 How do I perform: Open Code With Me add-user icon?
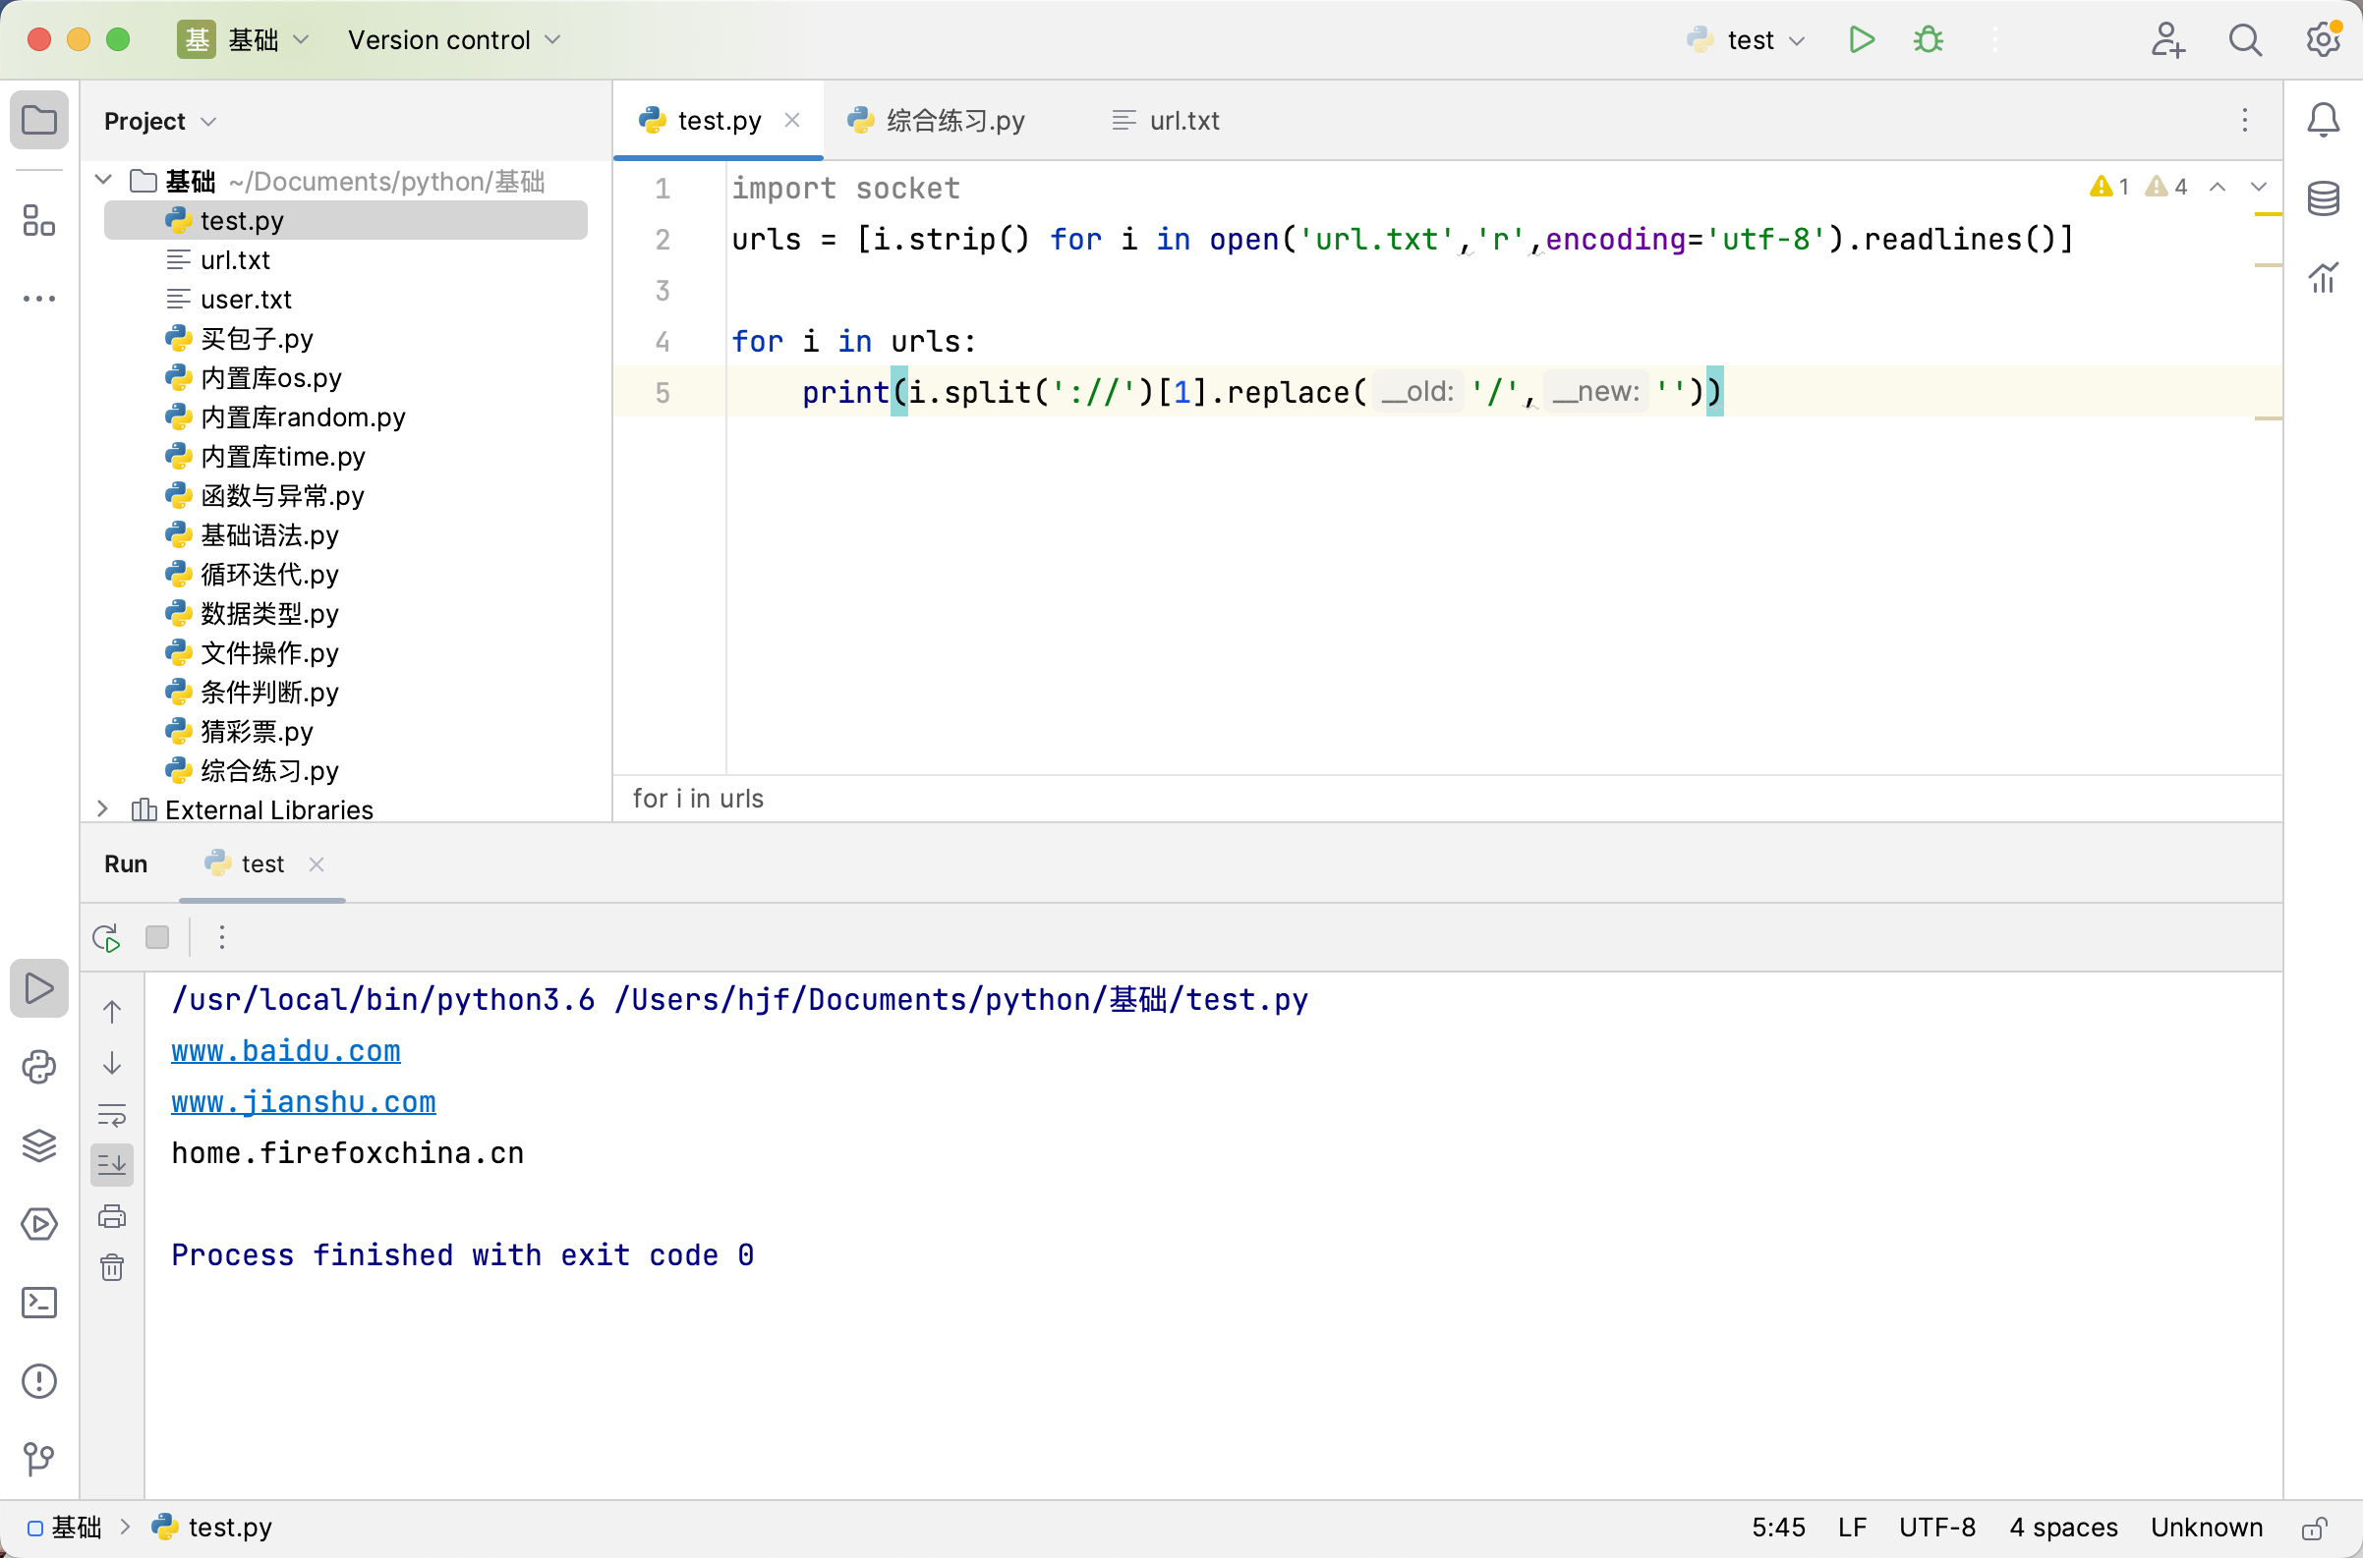(2167, 39)
